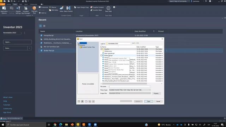Open iLogic Design Copy
Image resolution: width=226 pixels, height=127 pixels.
pos(81,7)
